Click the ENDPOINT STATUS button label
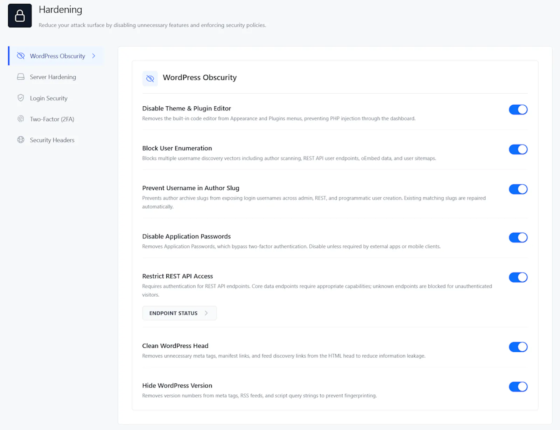Screen dimensions: 560x430 [x=173, y=313]
